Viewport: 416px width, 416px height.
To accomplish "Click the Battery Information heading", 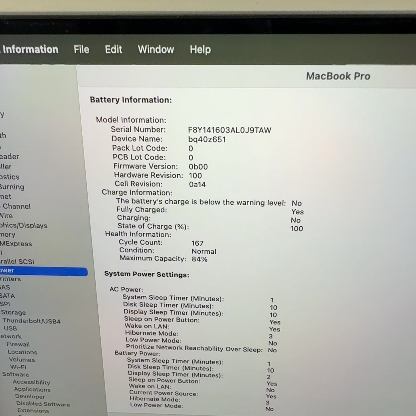I will point(131,100).
